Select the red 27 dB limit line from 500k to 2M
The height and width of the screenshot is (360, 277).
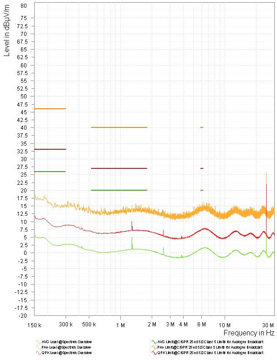click(x=119, y=168)
